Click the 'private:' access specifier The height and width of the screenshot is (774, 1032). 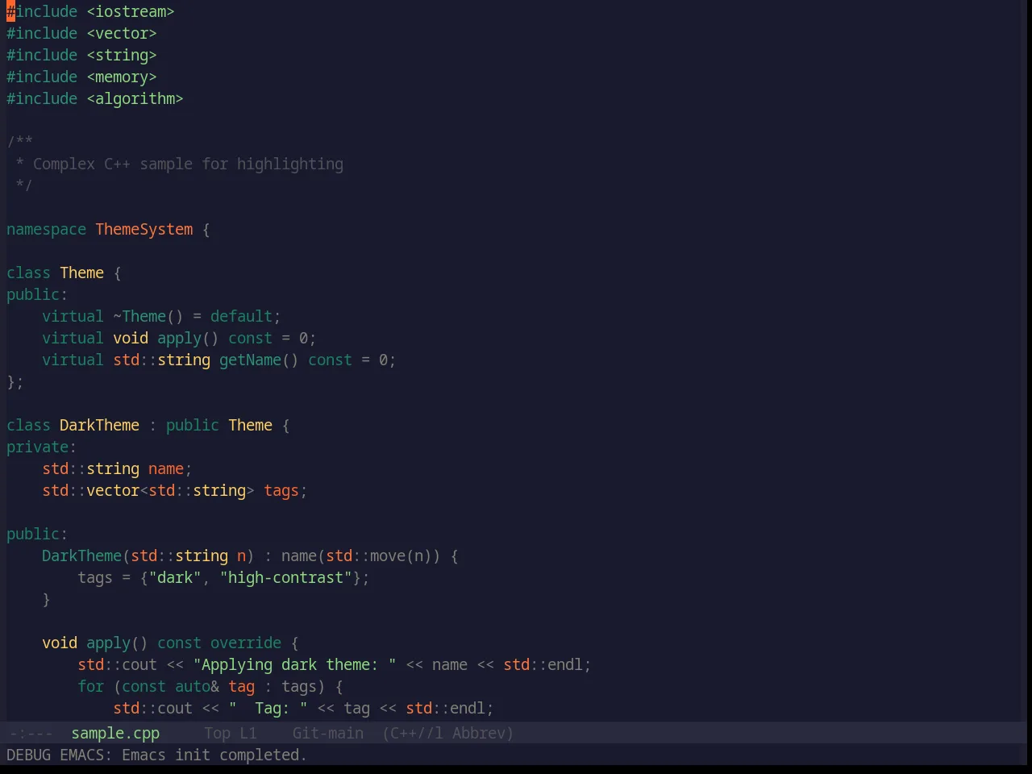42,447
